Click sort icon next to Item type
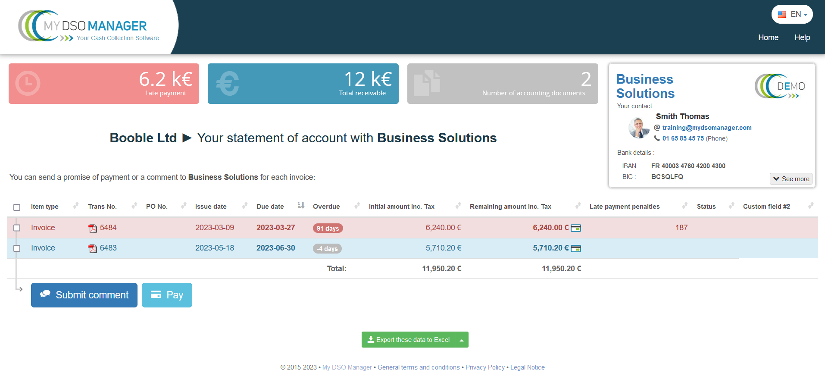The width and height of the screenshot is (825, 376). click(x=76, y=206)
